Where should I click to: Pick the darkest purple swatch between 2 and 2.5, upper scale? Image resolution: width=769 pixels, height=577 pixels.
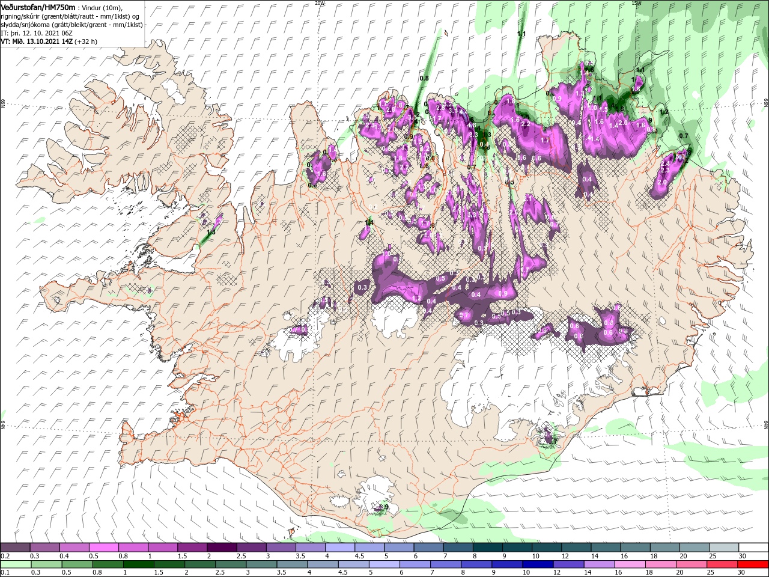tap(221, 548)
